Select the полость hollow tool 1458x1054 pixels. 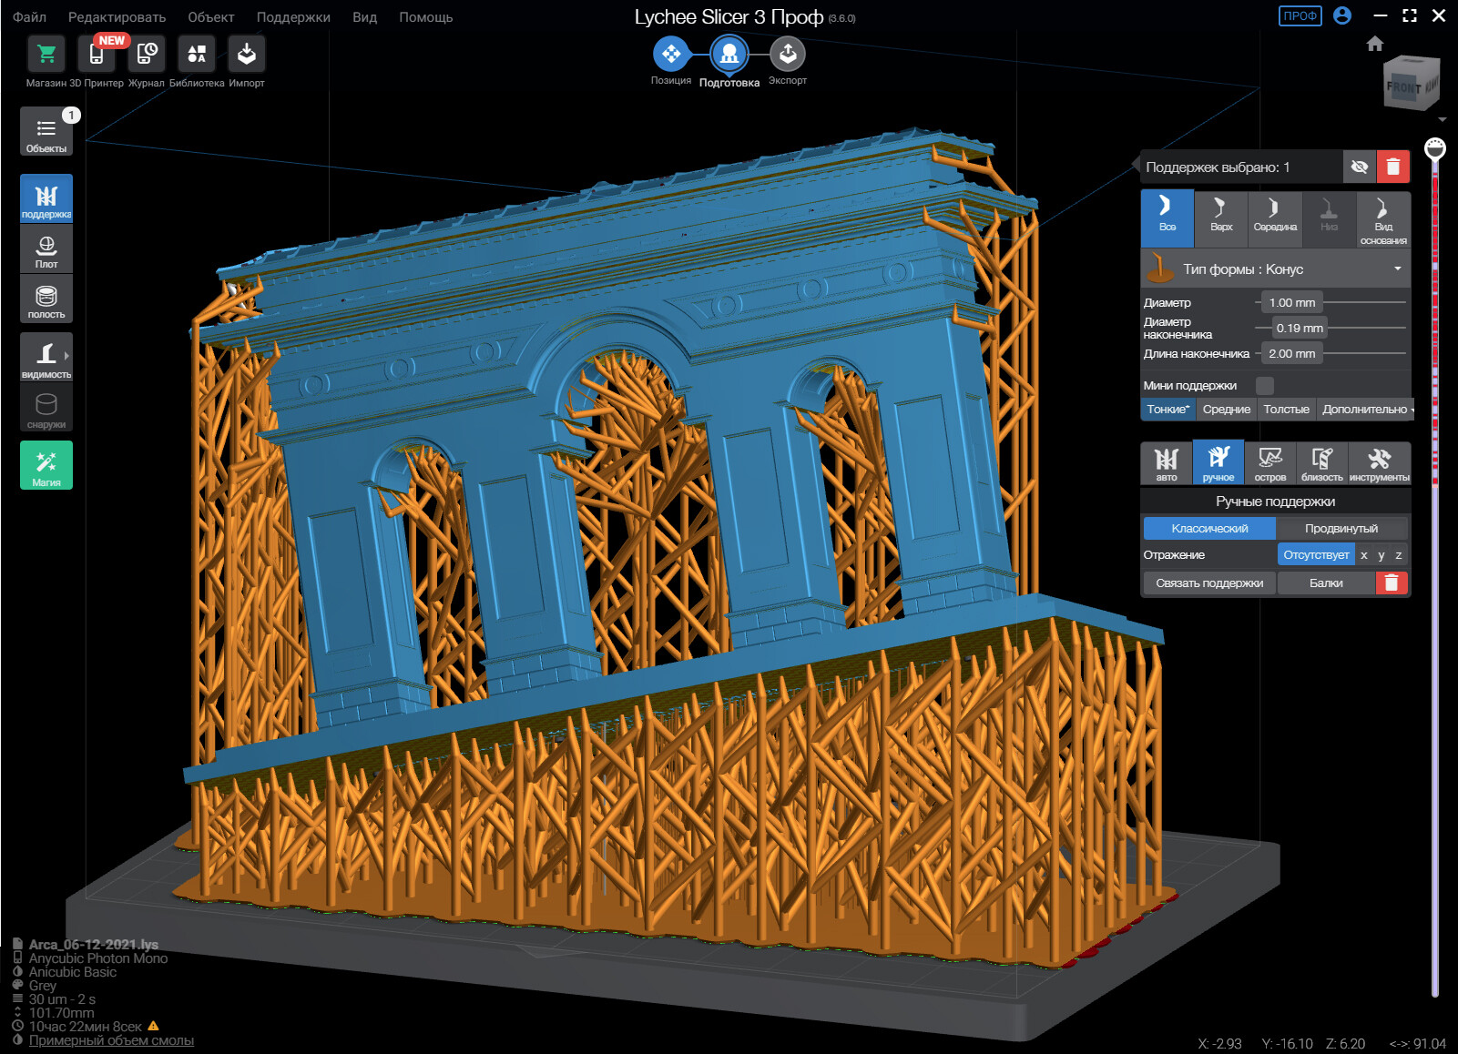[x=46, y=299]
